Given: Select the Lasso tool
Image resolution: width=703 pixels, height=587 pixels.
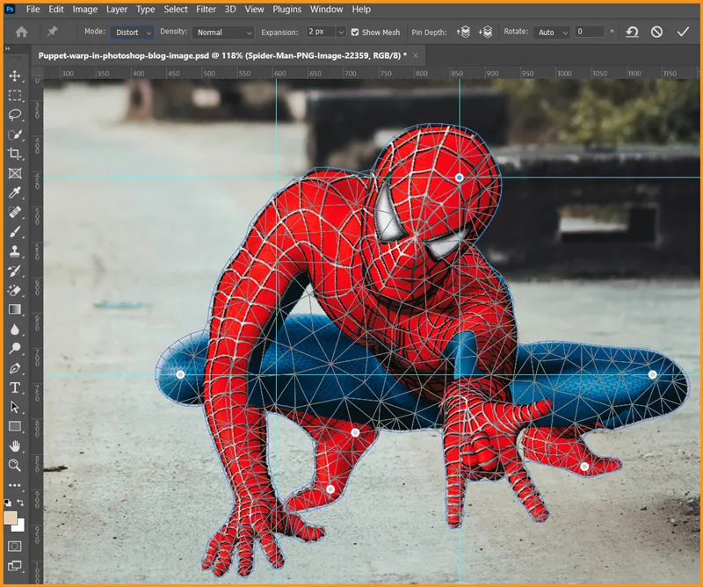Looking at the screenshot, I should (x=15, y=115).
